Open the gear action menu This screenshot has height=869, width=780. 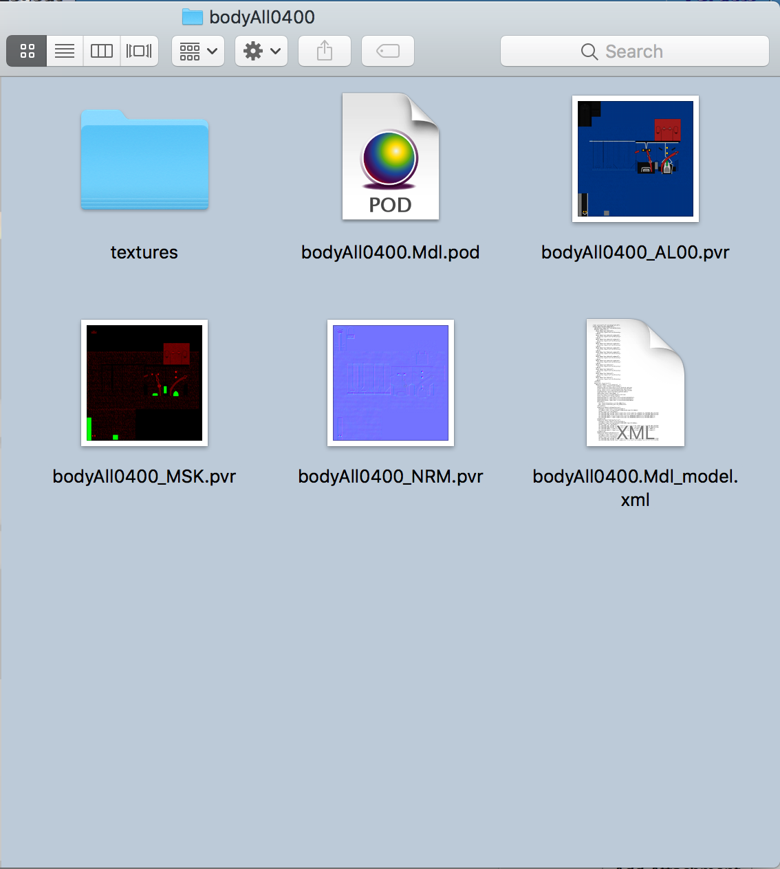pos(261,51)
